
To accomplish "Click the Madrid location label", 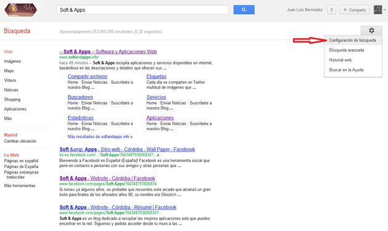I will (x=10, y=135).
